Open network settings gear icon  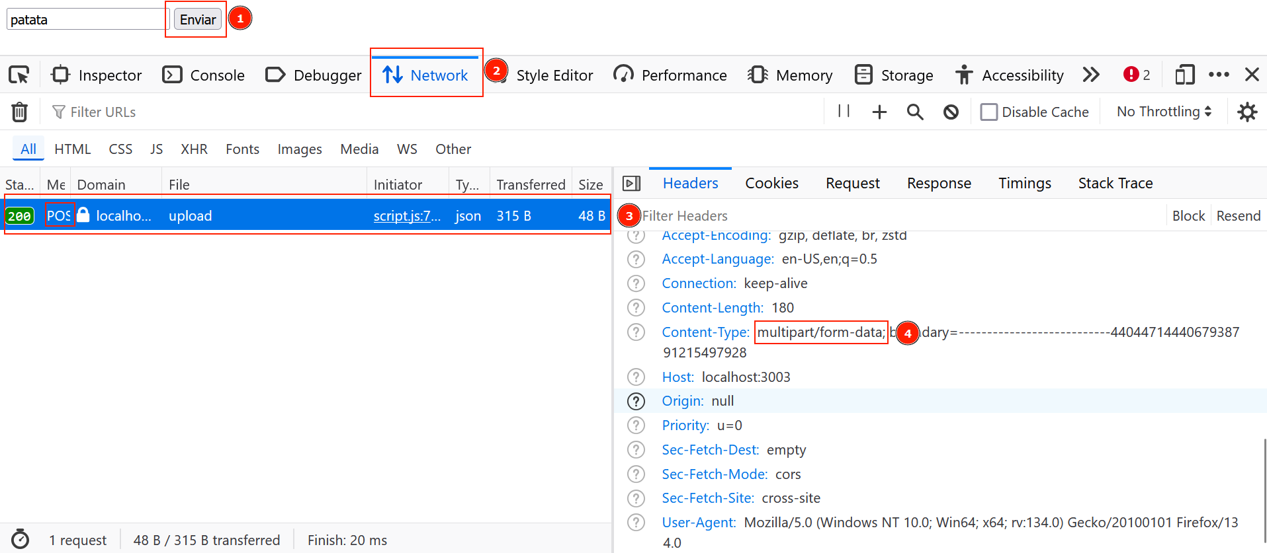pos(1247,112)
